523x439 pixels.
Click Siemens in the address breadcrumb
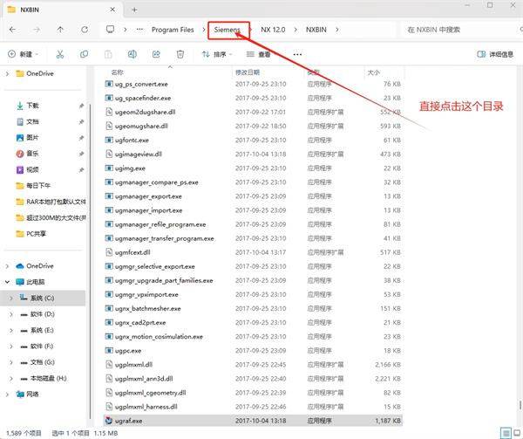click(x=228, y=30)
